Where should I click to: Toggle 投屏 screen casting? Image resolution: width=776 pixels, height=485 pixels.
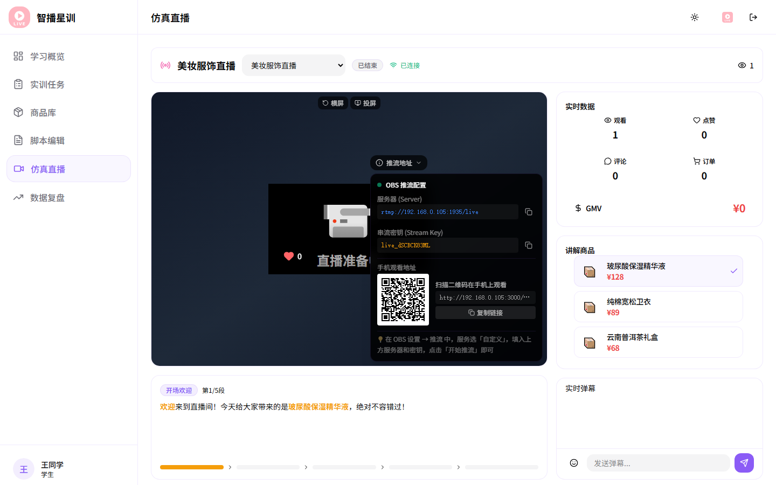click(x=365, y=103)
